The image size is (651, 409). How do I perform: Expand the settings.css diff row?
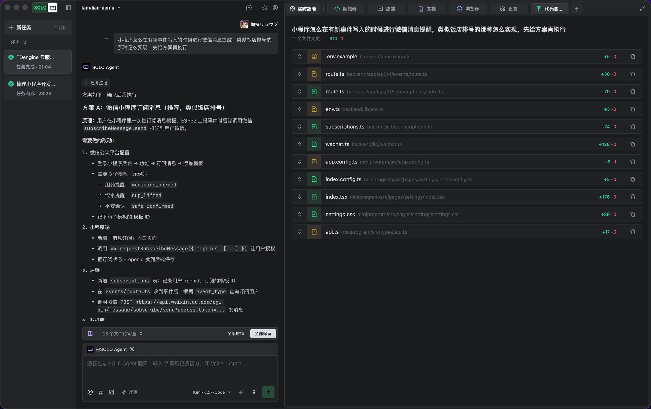click(x=300, y=215)
